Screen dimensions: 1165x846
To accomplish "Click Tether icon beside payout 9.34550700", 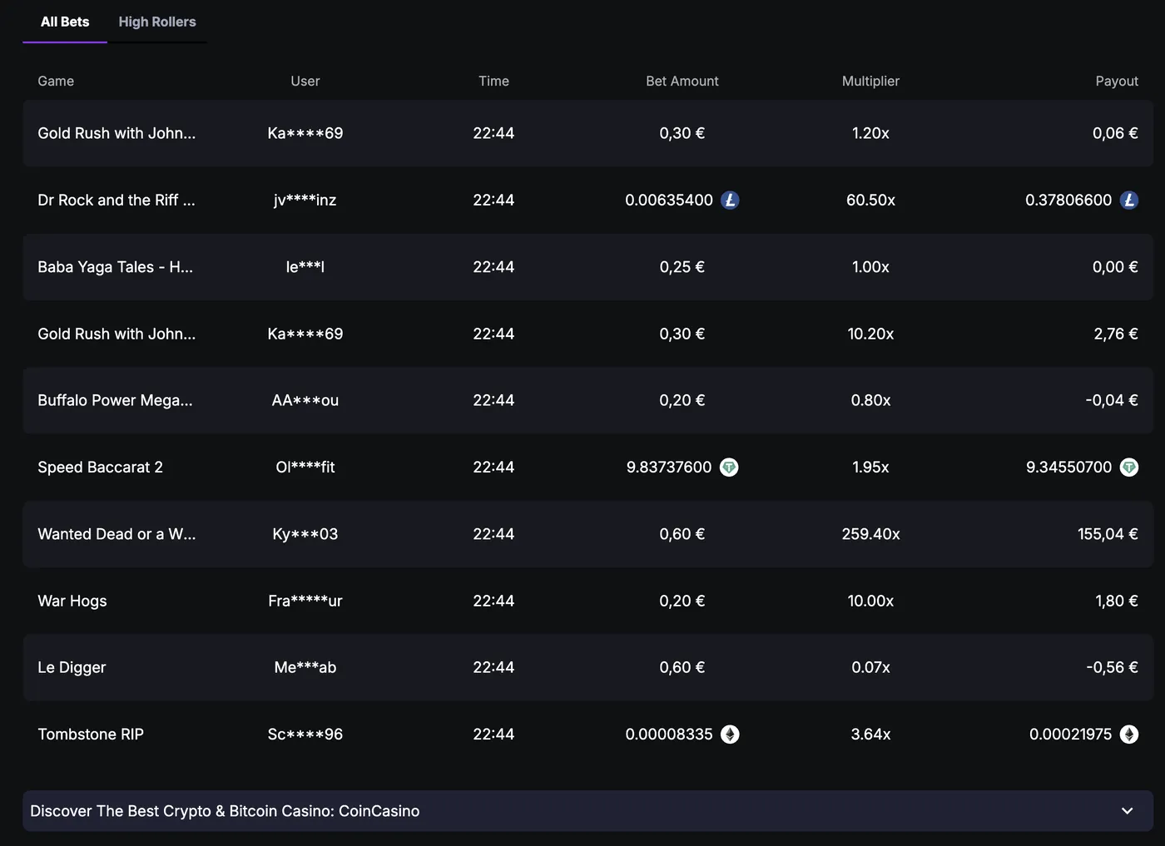I will click(1129, 468).
